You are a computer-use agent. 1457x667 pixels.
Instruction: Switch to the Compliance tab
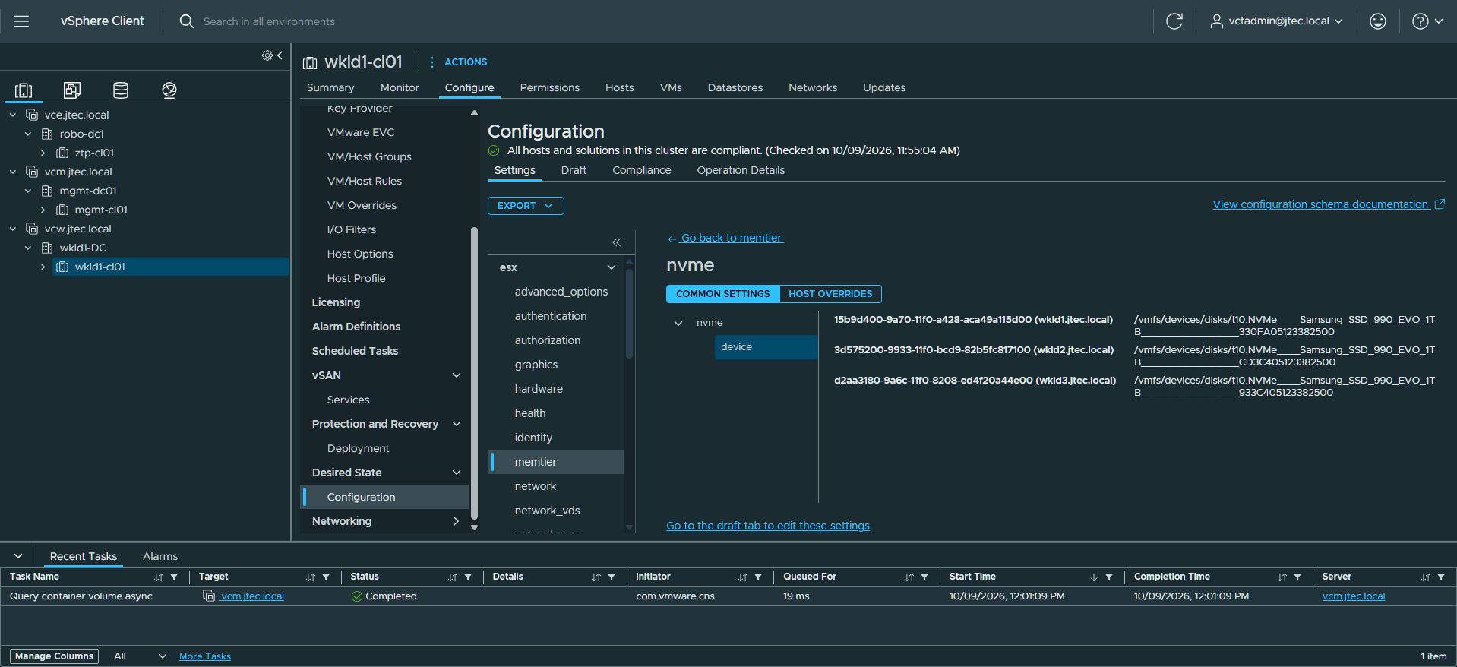(x=642, y=170)
